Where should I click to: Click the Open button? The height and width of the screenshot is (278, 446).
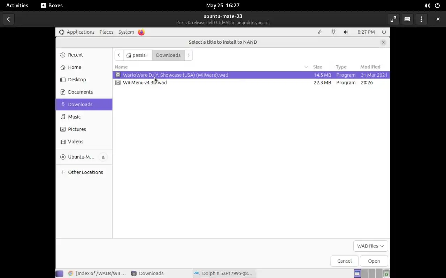374,261
